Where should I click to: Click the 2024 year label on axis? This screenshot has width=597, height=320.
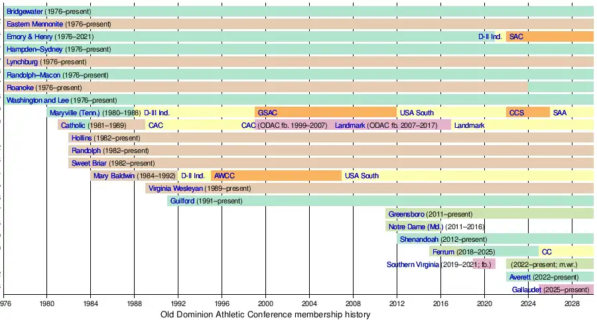[x=528, y=303]
